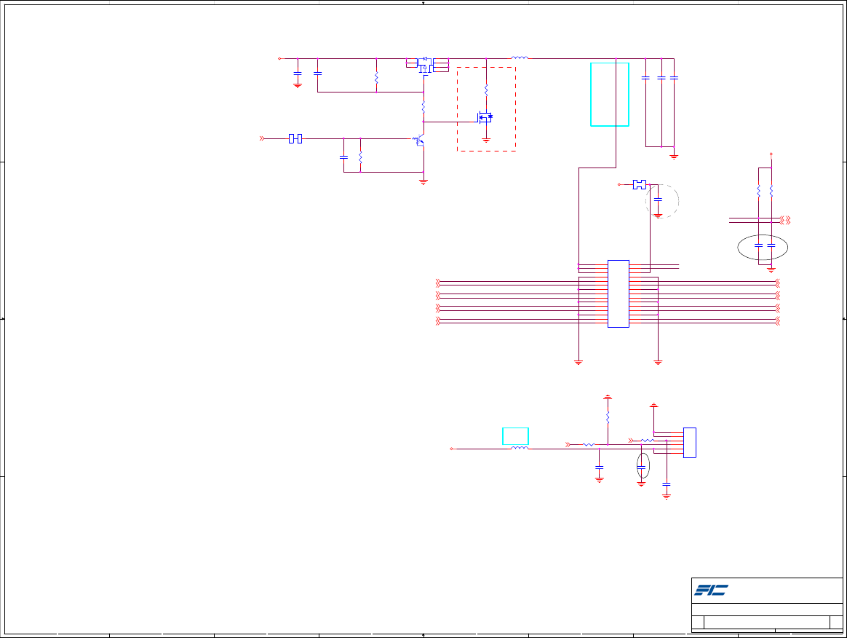Select second capacitor on the top rail's left
847x638 pixels.
click(x=317, y=74)
